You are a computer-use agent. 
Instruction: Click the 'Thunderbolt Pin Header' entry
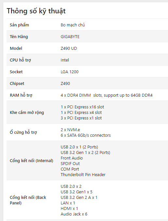83,175
